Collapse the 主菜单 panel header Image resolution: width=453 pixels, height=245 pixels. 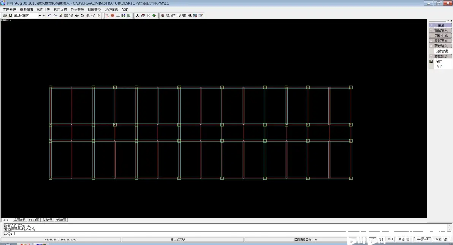click(x=440, y=25)
